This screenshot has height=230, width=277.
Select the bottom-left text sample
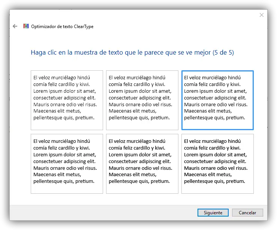click(67, 164)
